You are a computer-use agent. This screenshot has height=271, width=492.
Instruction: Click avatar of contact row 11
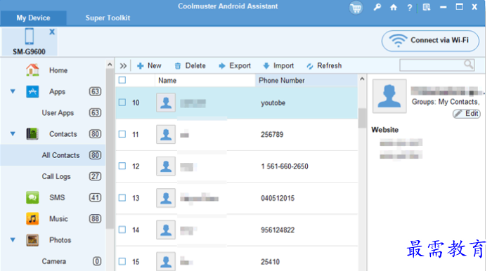click(x=166, y=134)
